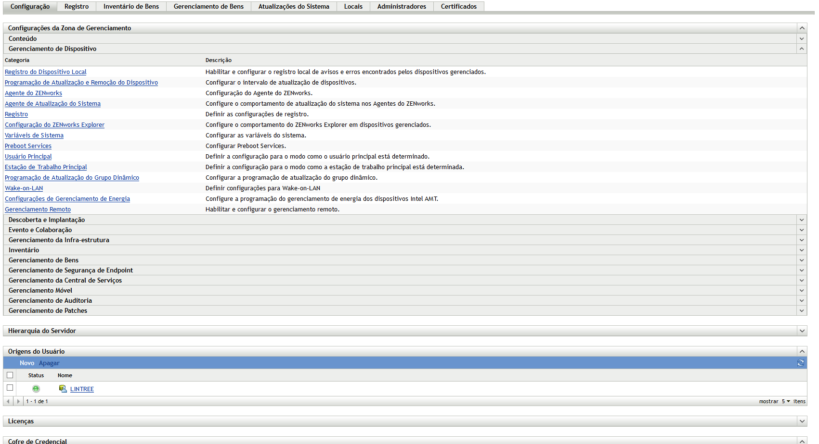Expand the Gerenciamento Móvel section
Image resolution: width=819 pixels, height=444 pixels.
(802, 291)
